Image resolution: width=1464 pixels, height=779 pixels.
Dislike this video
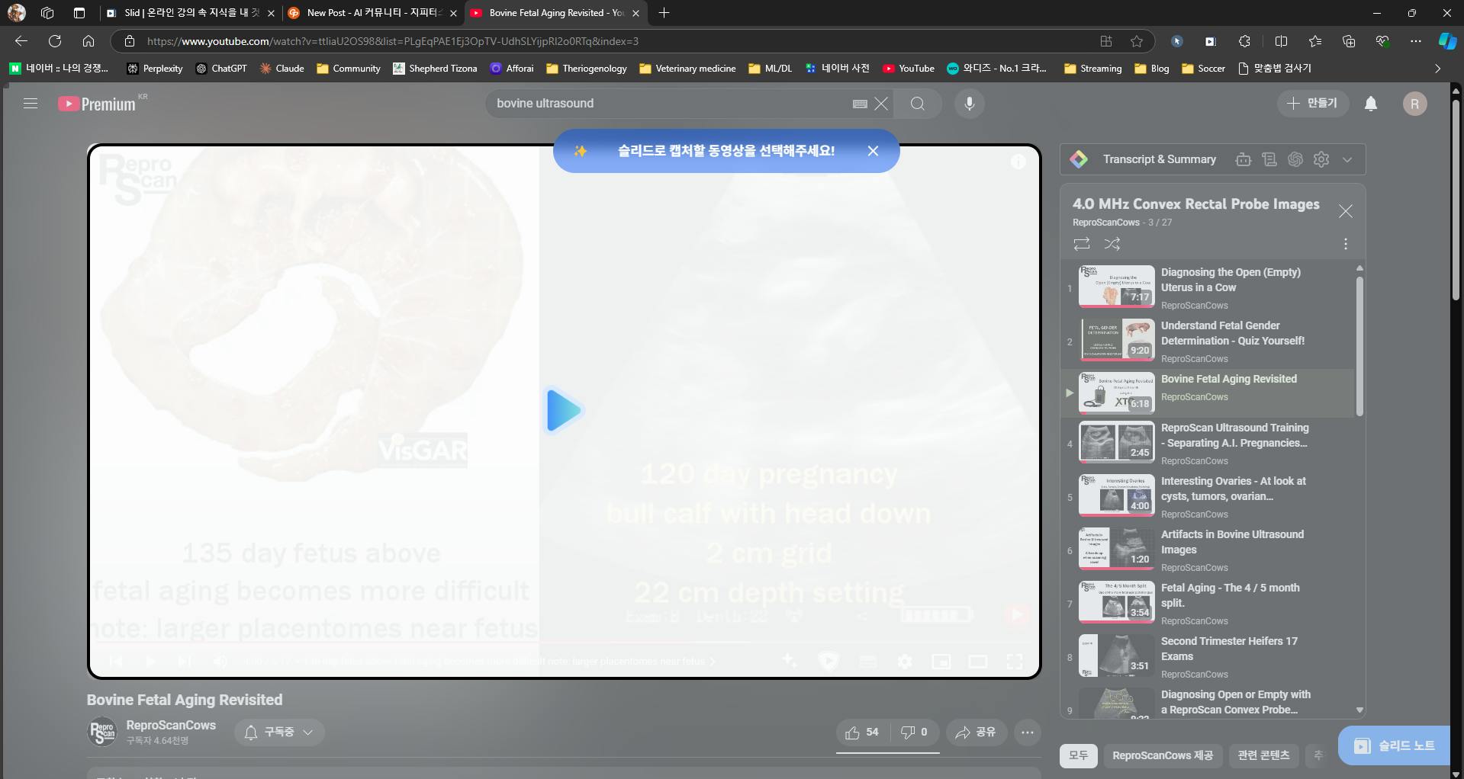914,733
